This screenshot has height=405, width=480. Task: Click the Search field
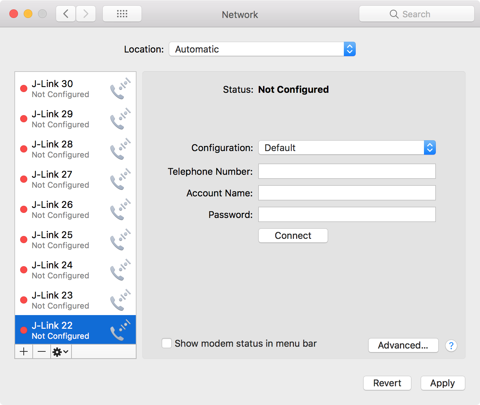click(417, 14)
